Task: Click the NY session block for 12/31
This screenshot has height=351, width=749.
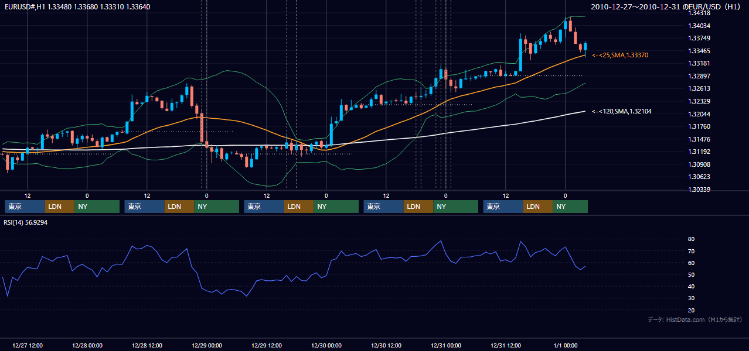Action: [570, 207]
